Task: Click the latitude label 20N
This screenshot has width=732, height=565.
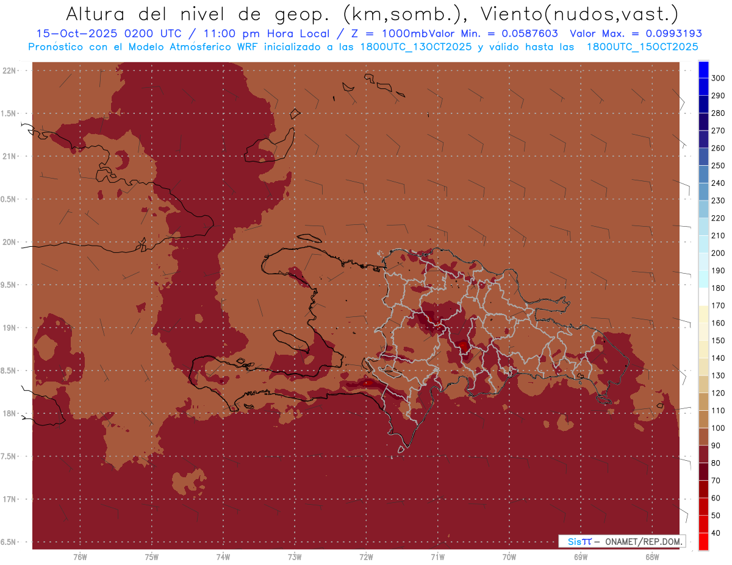Action: pyautogui.click(x=9, y=242)
